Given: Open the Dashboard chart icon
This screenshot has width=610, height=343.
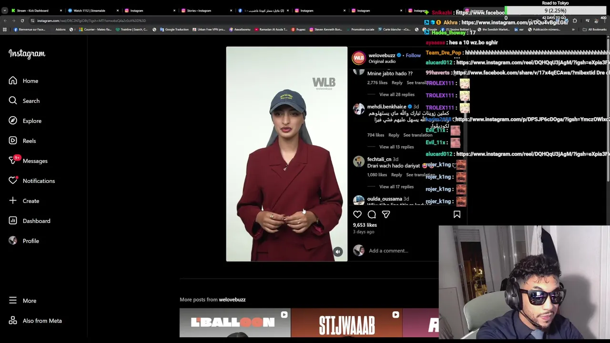Looking at the screenshot, I should pyautogui.click(x=13, y=221).
